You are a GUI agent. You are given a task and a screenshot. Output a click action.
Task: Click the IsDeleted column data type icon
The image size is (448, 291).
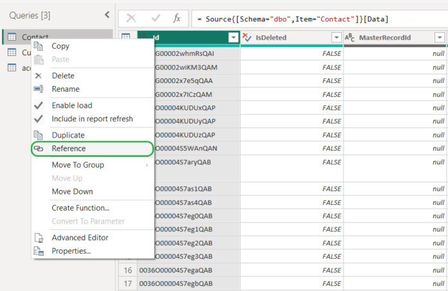tap(250, 38)
